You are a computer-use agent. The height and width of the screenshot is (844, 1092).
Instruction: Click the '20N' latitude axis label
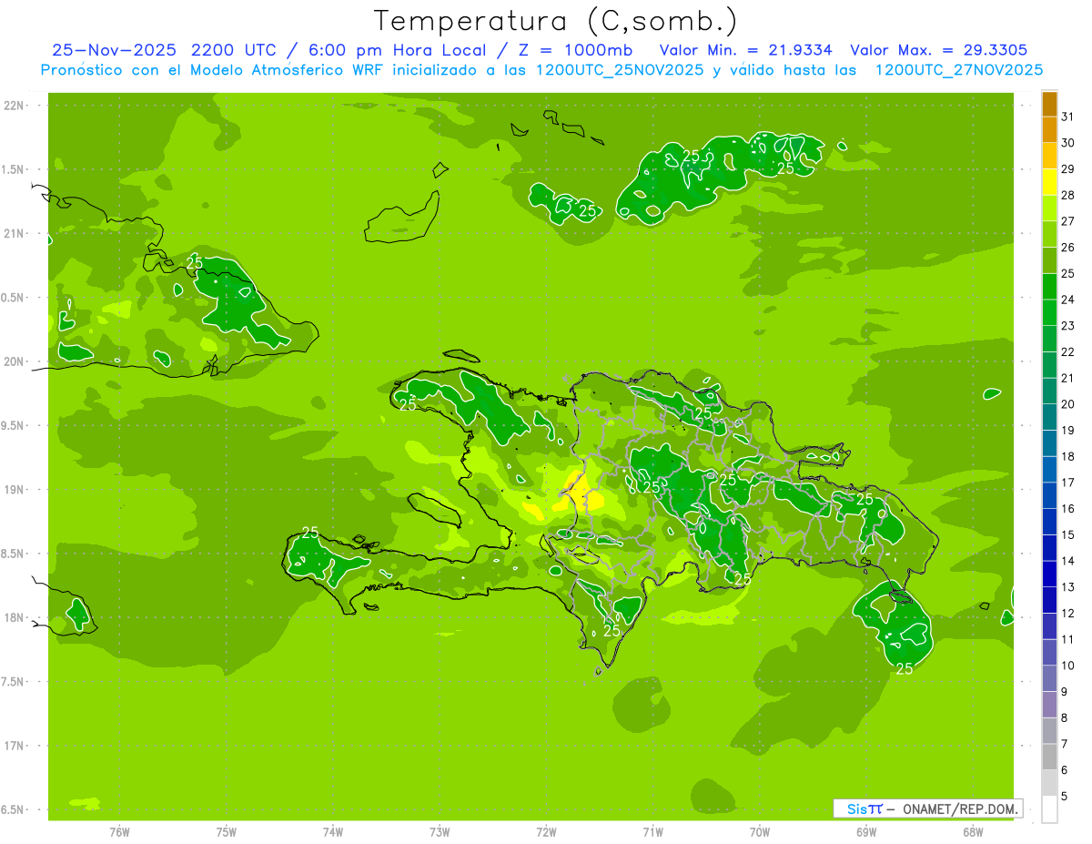(14, 361)
